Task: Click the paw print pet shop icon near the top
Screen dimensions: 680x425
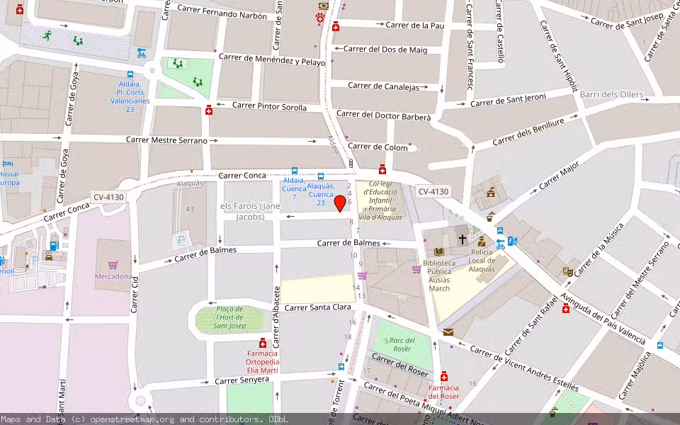Action: [x=319, y=17]
